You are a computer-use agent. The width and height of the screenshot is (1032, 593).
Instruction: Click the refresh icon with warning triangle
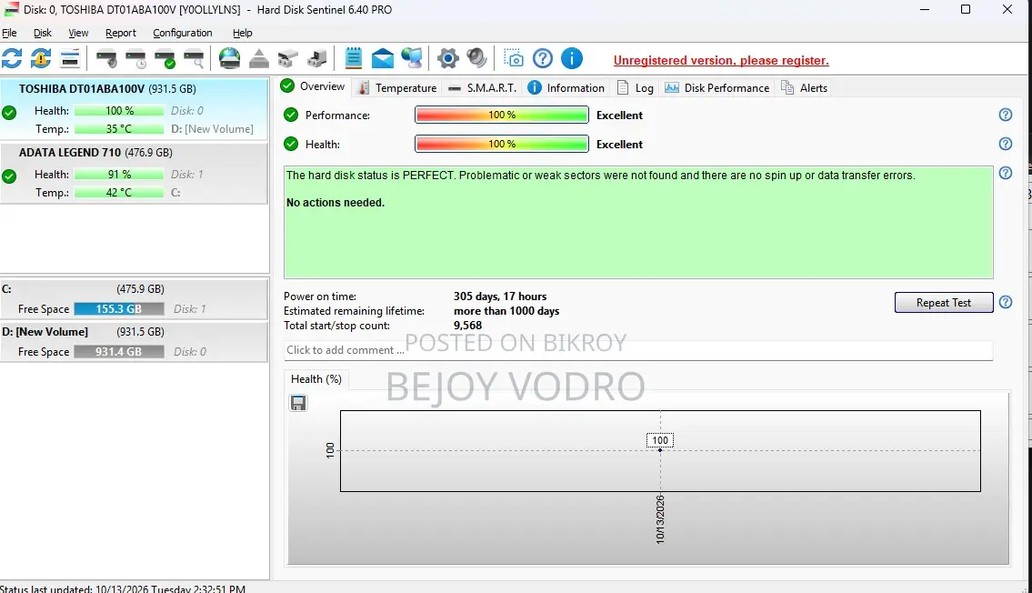point(41,58)
